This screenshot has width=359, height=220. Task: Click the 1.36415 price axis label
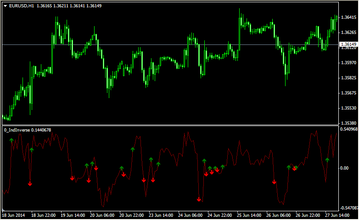point(348,17)
